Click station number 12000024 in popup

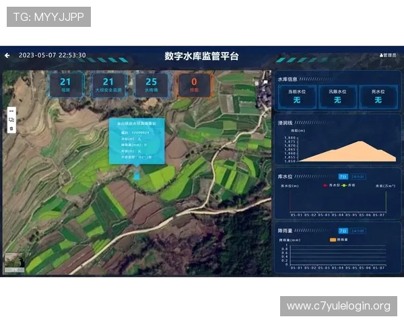(141, 133)
